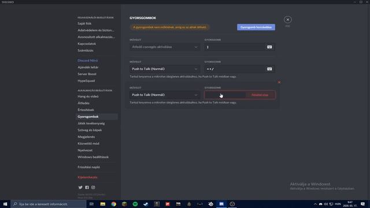Open the SteelSeries icon on the taskbar
This screenshot has height=208, width=370.
coord(210,204)
